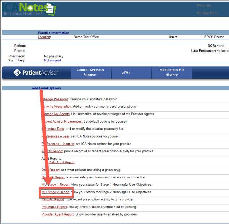Open the Clinical Decision Support tab
This screenshot has height=224, width=229.
[x=90, y=72]
